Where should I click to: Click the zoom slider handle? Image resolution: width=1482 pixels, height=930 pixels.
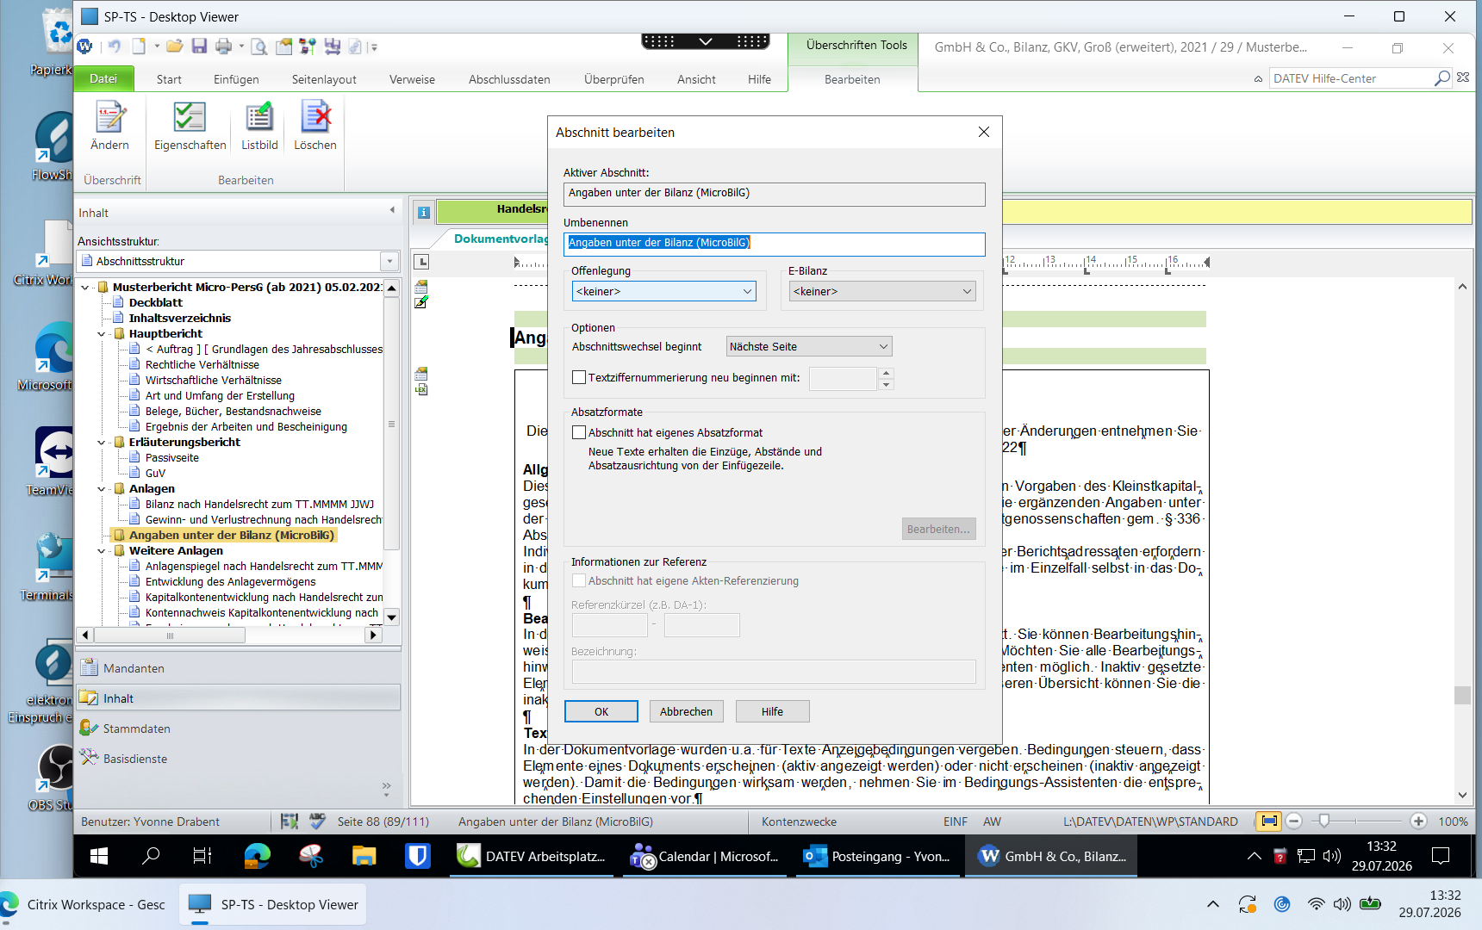[1324, 821]
